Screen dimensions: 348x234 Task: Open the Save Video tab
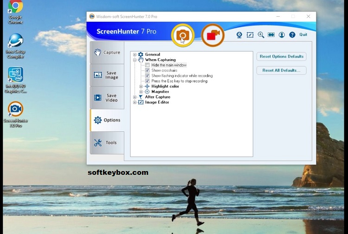tap(107, 98)
